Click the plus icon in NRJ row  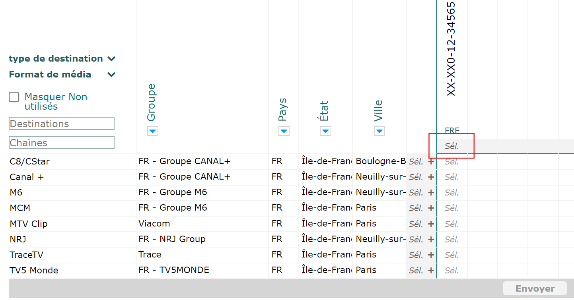tap(431, 240)
